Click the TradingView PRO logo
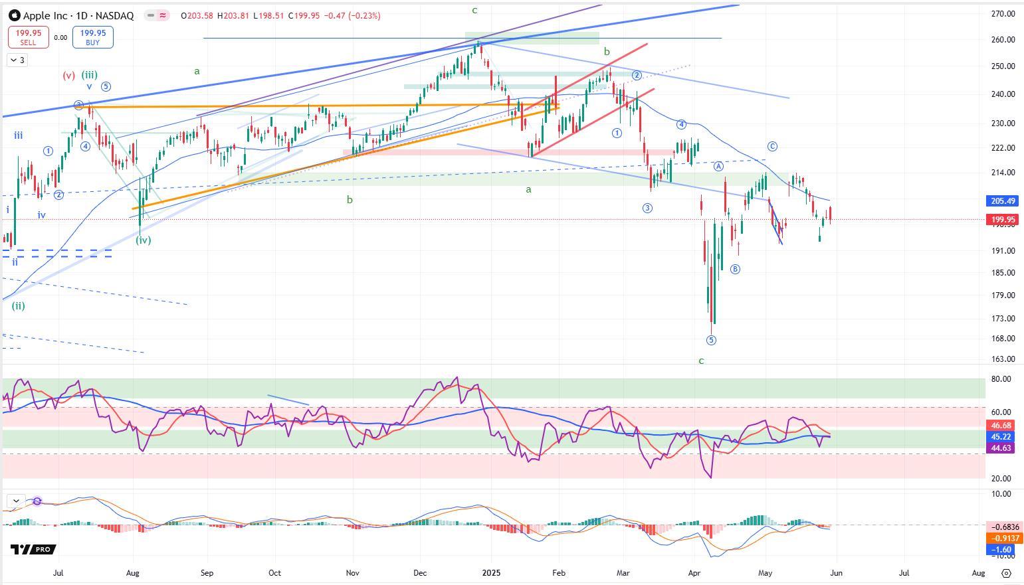Image resolution: width=1024 pixels, height=585 pixels. (x=33, y=549)
